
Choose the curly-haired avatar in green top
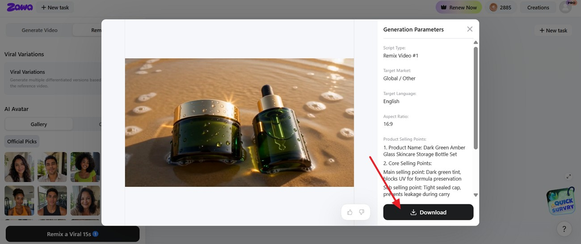(x=85, y=167)
